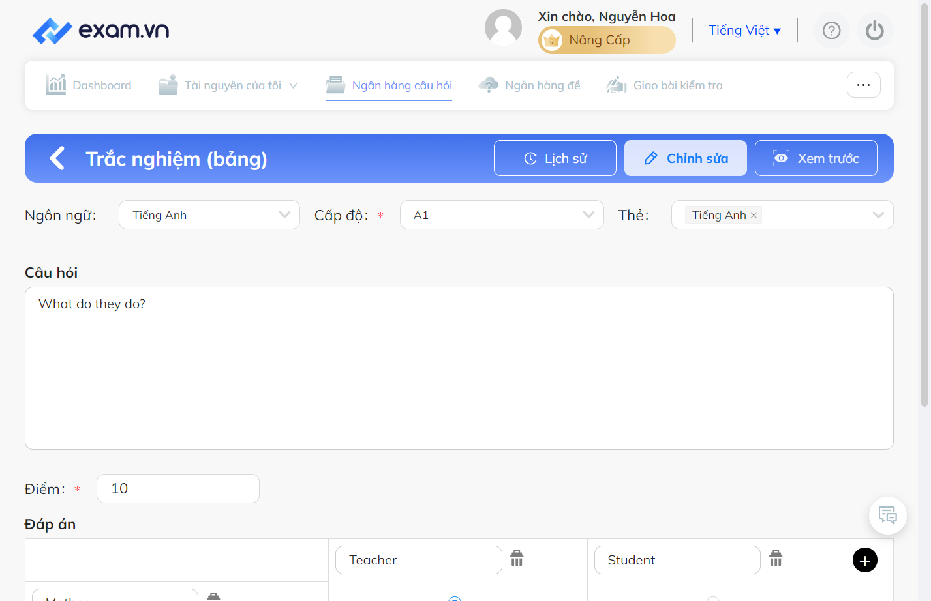Open Giao bài kiểm tra tab
Screen dimensions: 931x601
(x=665, y=85)
